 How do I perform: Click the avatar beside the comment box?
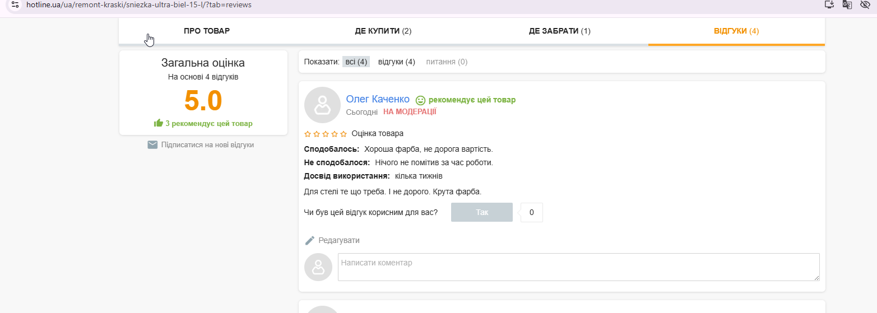[318, 267]
